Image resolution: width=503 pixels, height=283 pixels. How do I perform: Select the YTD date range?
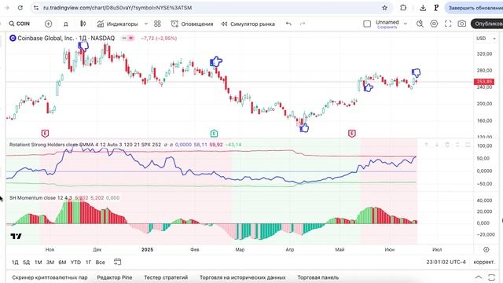tap(75, 262)
